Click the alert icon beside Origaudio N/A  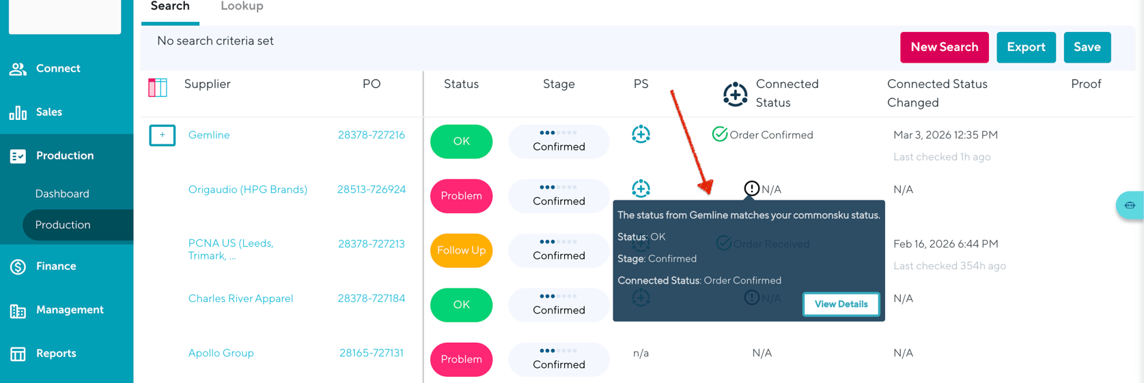tap(751, 189)
